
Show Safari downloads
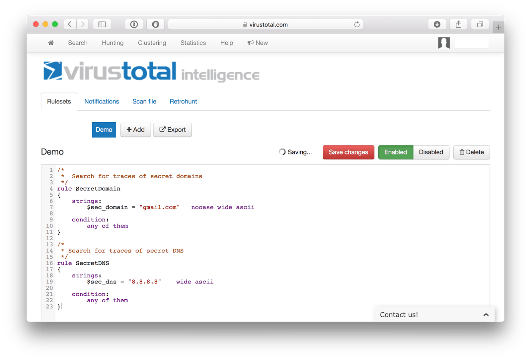(x=437, y=24)
